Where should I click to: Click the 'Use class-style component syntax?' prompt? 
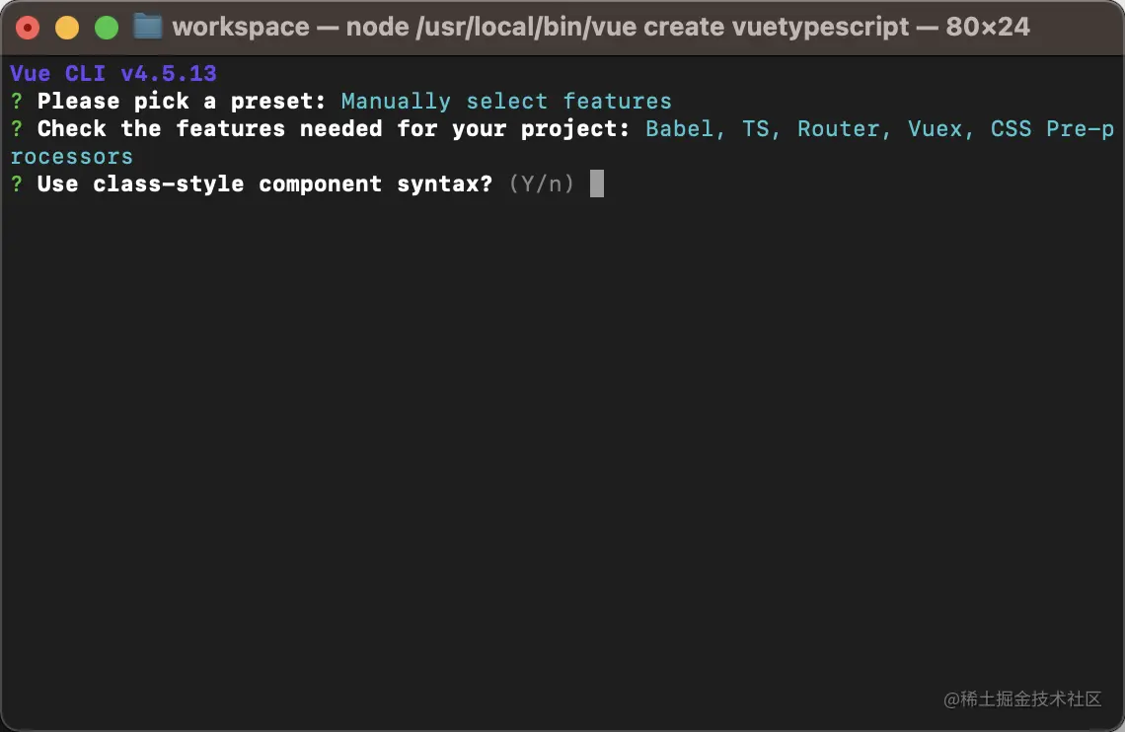point(264,184)
